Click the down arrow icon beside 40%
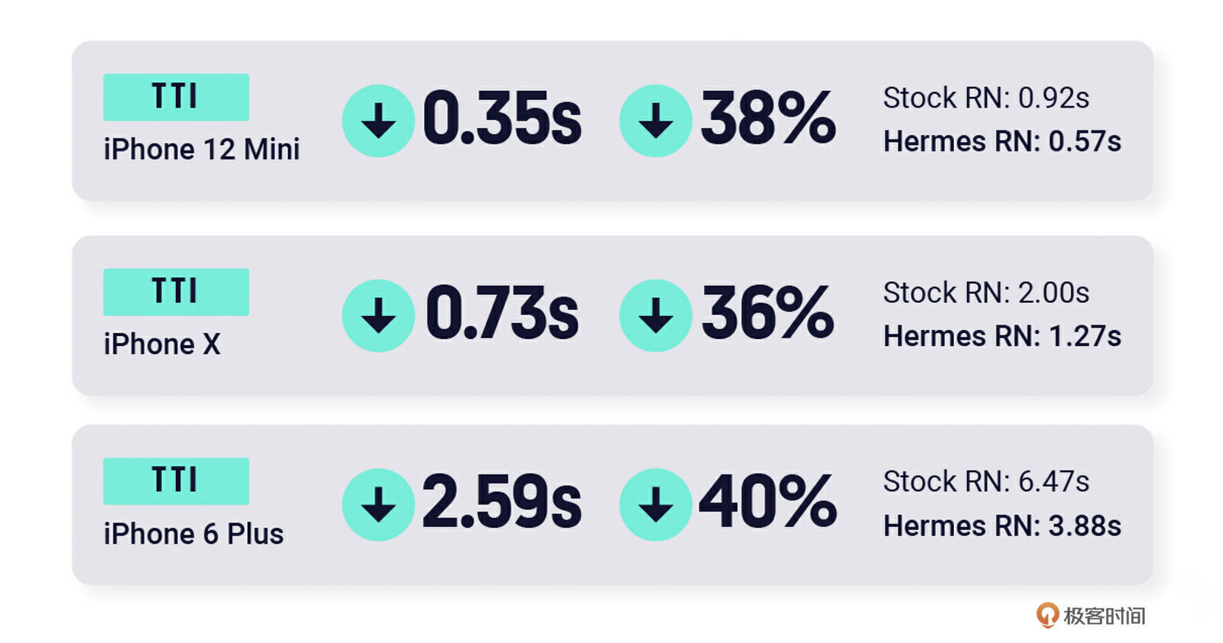1223x643 pixels. tap(655, 505)
